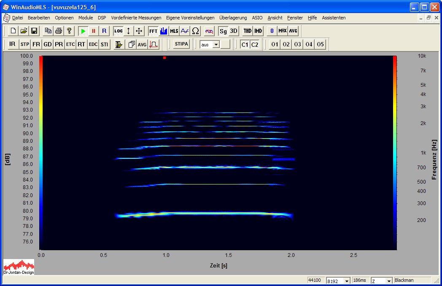This screenshot has height=286, width=442.
Task: Toggle the Sg spectrogram view
Action: [x=223, y=31]
